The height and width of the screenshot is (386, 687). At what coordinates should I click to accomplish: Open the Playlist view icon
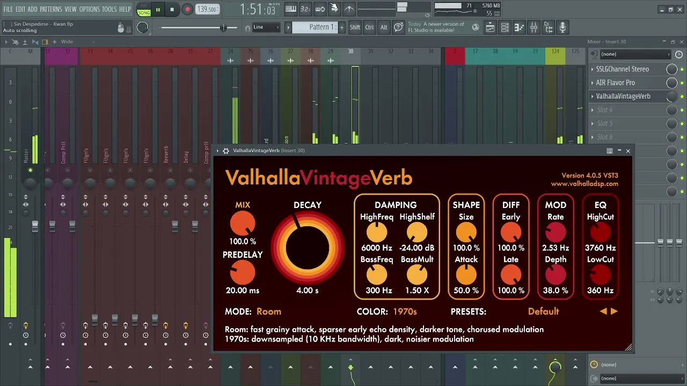(x=491, y=27)
